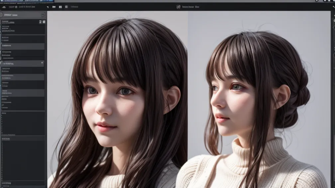This screenshot has height=188, width=335.
Task: Select the side-profile updo portrait image
Action: click(259, 99)
